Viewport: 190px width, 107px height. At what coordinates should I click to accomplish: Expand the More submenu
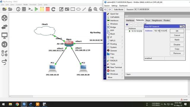(x=115, y=77)
